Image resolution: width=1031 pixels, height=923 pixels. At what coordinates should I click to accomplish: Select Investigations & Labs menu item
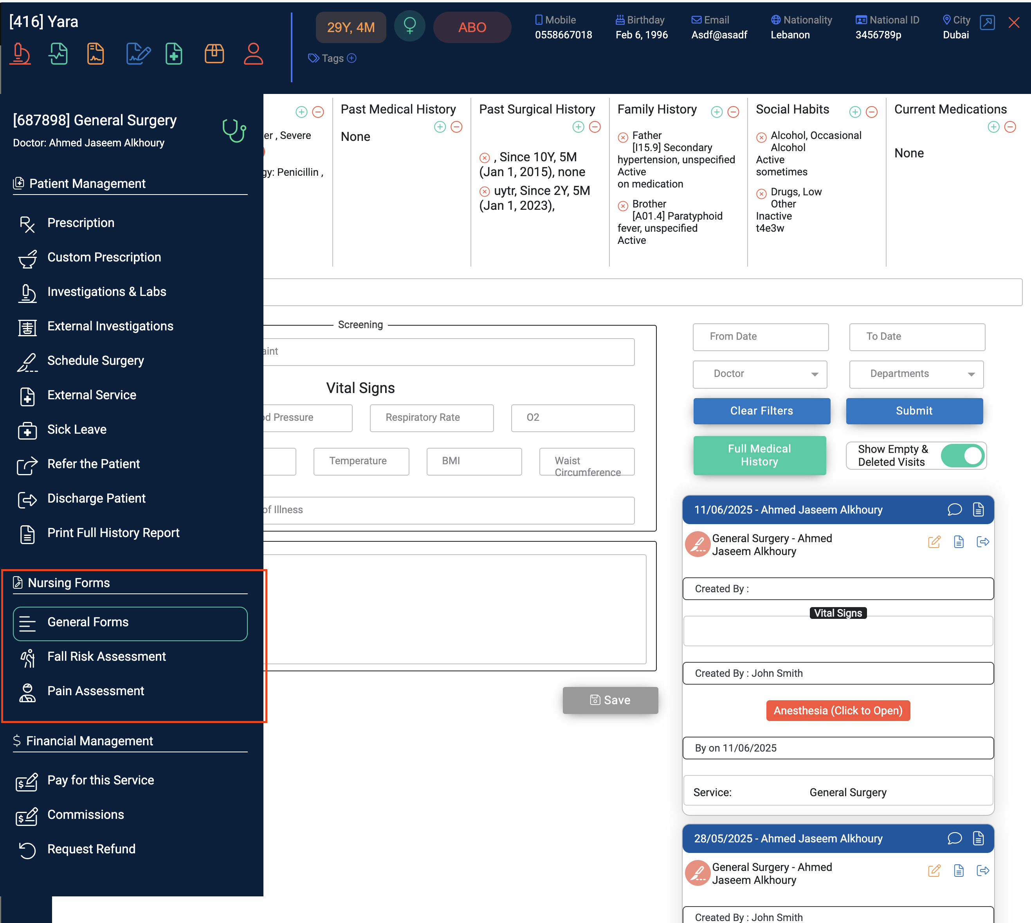(106, 292)
